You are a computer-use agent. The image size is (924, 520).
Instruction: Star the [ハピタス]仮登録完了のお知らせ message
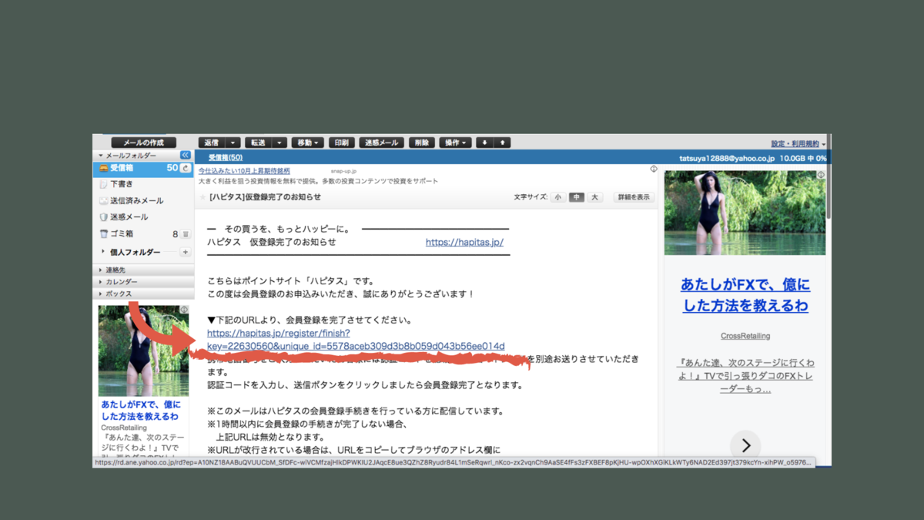[x=203, y=198]
